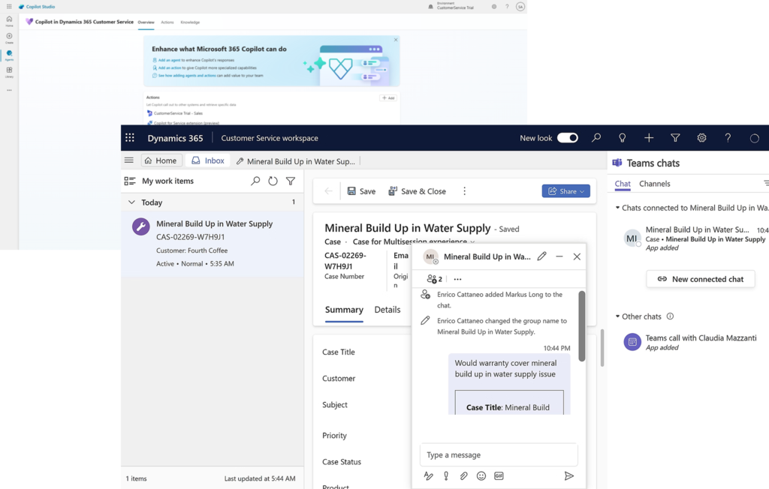This screenshot has width=769, height=489.
Task: Click Save & Close button
Action: (417, 191)
